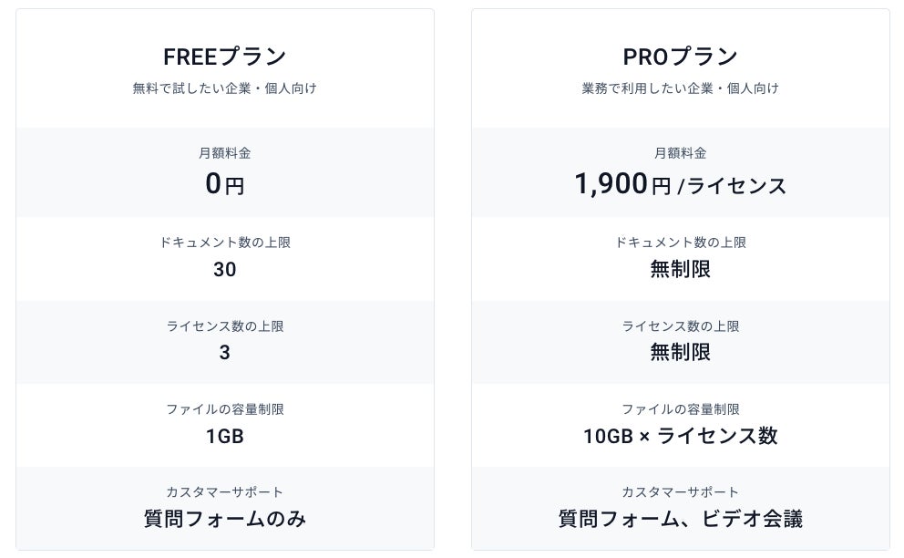Click the 10GB × ライセンス数 value

tap(680, 436)
